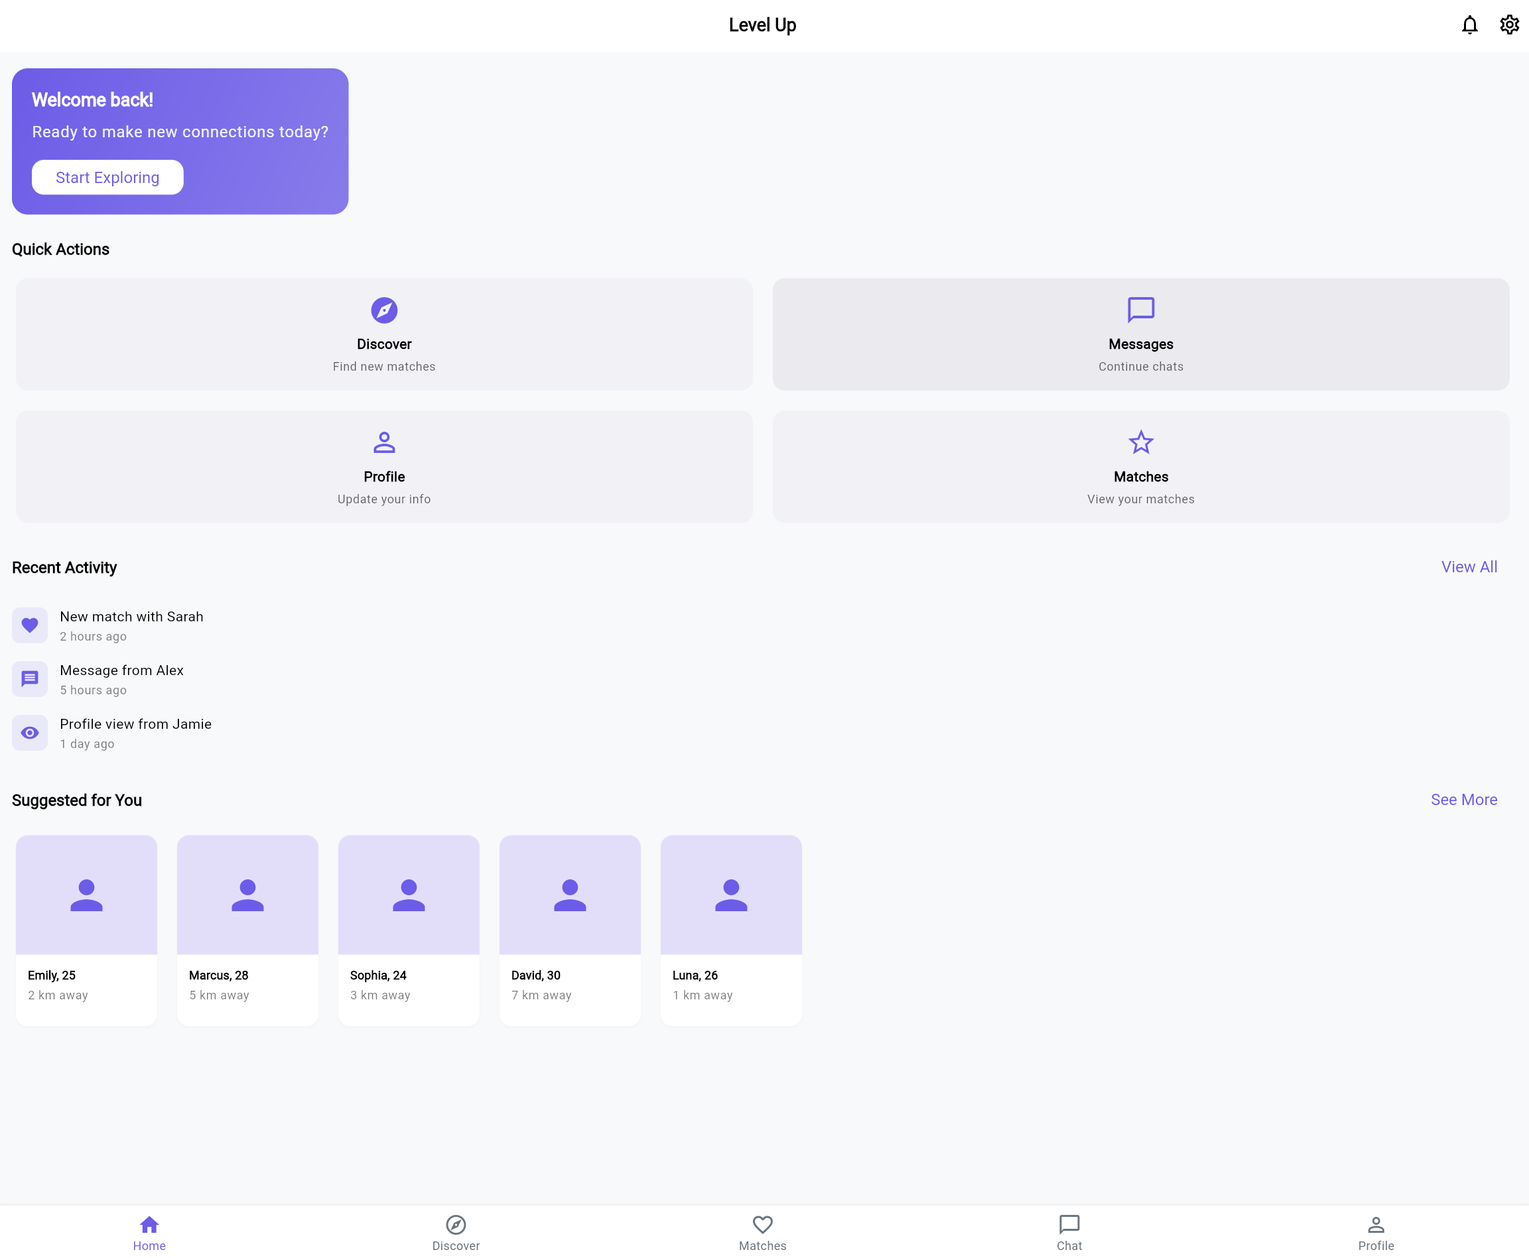The image size is (1529, 1258).
Task: Click Marcus's avatar placeholder
Action: (247, 895)
